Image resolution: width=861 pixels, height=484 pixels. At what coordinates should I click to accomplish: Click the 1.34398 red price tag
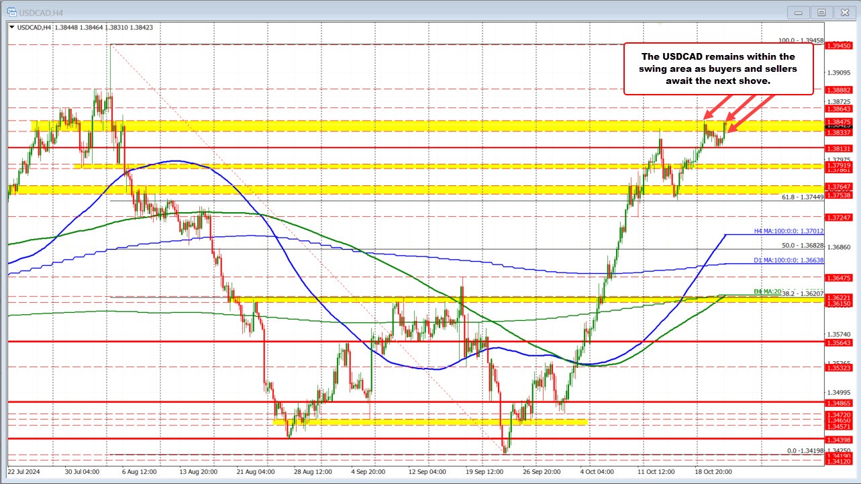pos(839,440)
